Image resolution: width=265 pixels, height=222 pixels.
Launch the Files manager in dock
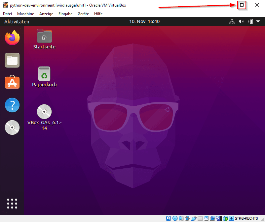pyautogui.click(x=12, y=60)
